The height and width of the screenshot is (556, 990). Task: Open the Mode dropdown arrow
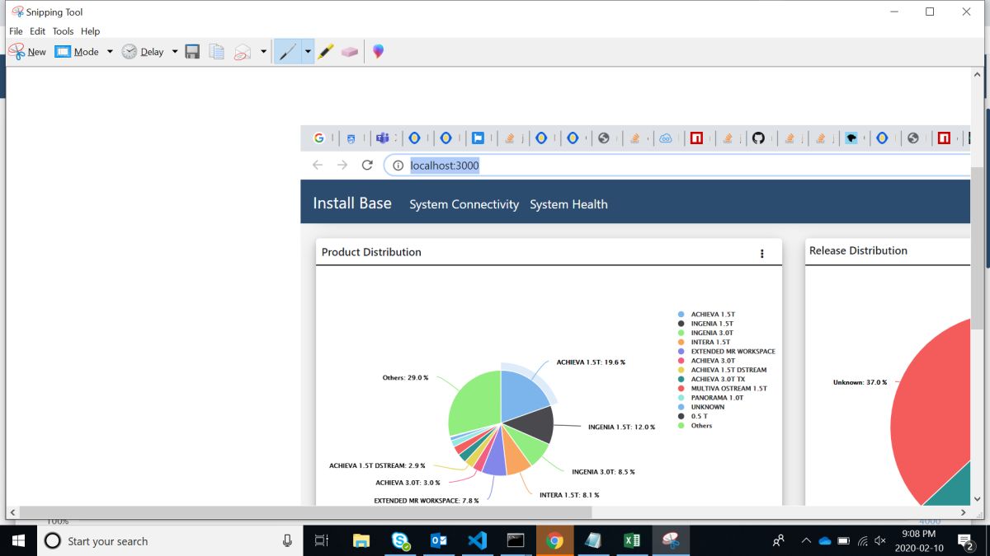tap(110, 51)
